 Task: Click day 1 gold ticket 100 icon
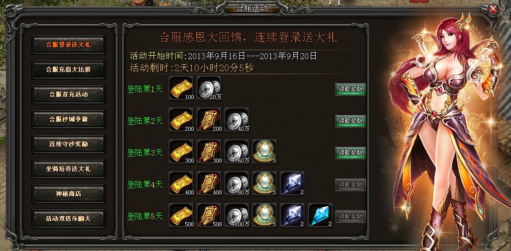point(181,88)
